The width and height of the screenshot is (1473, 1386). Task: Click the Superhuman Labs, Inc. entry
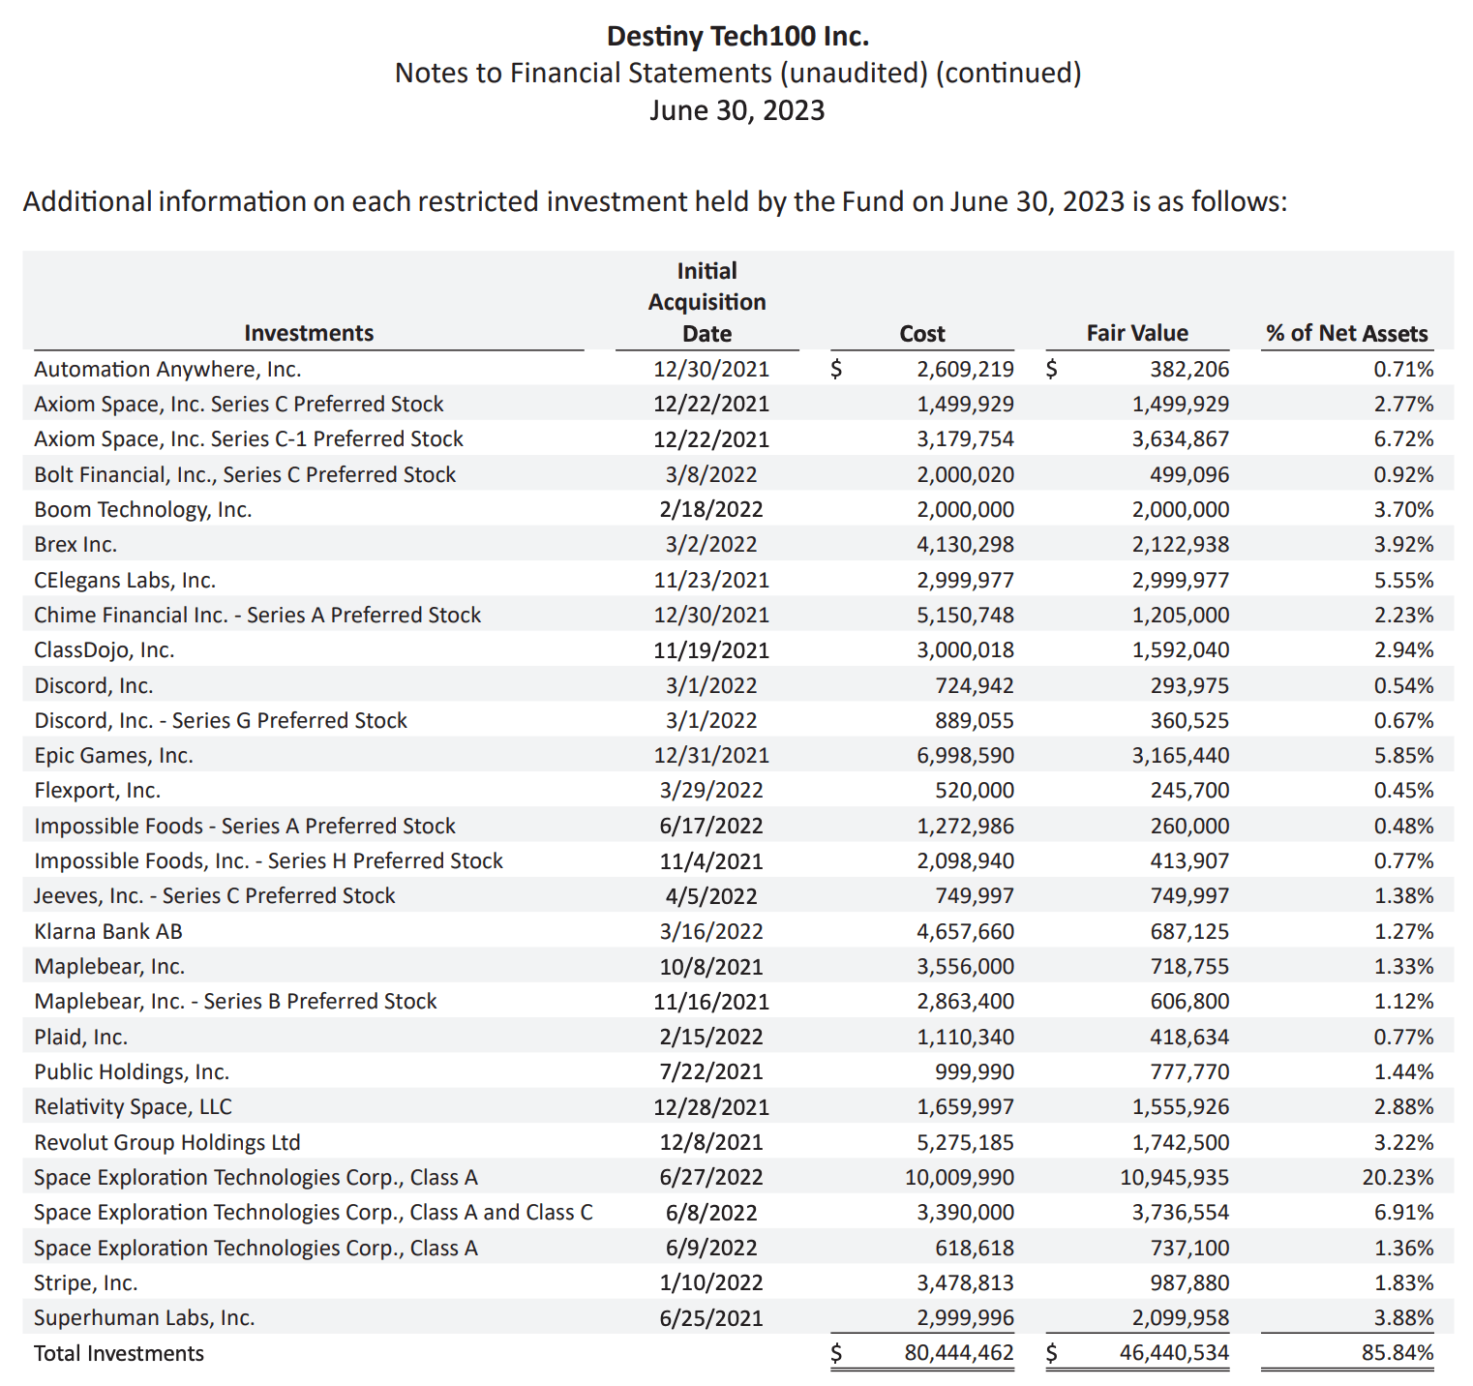[x=144, y=1317]
